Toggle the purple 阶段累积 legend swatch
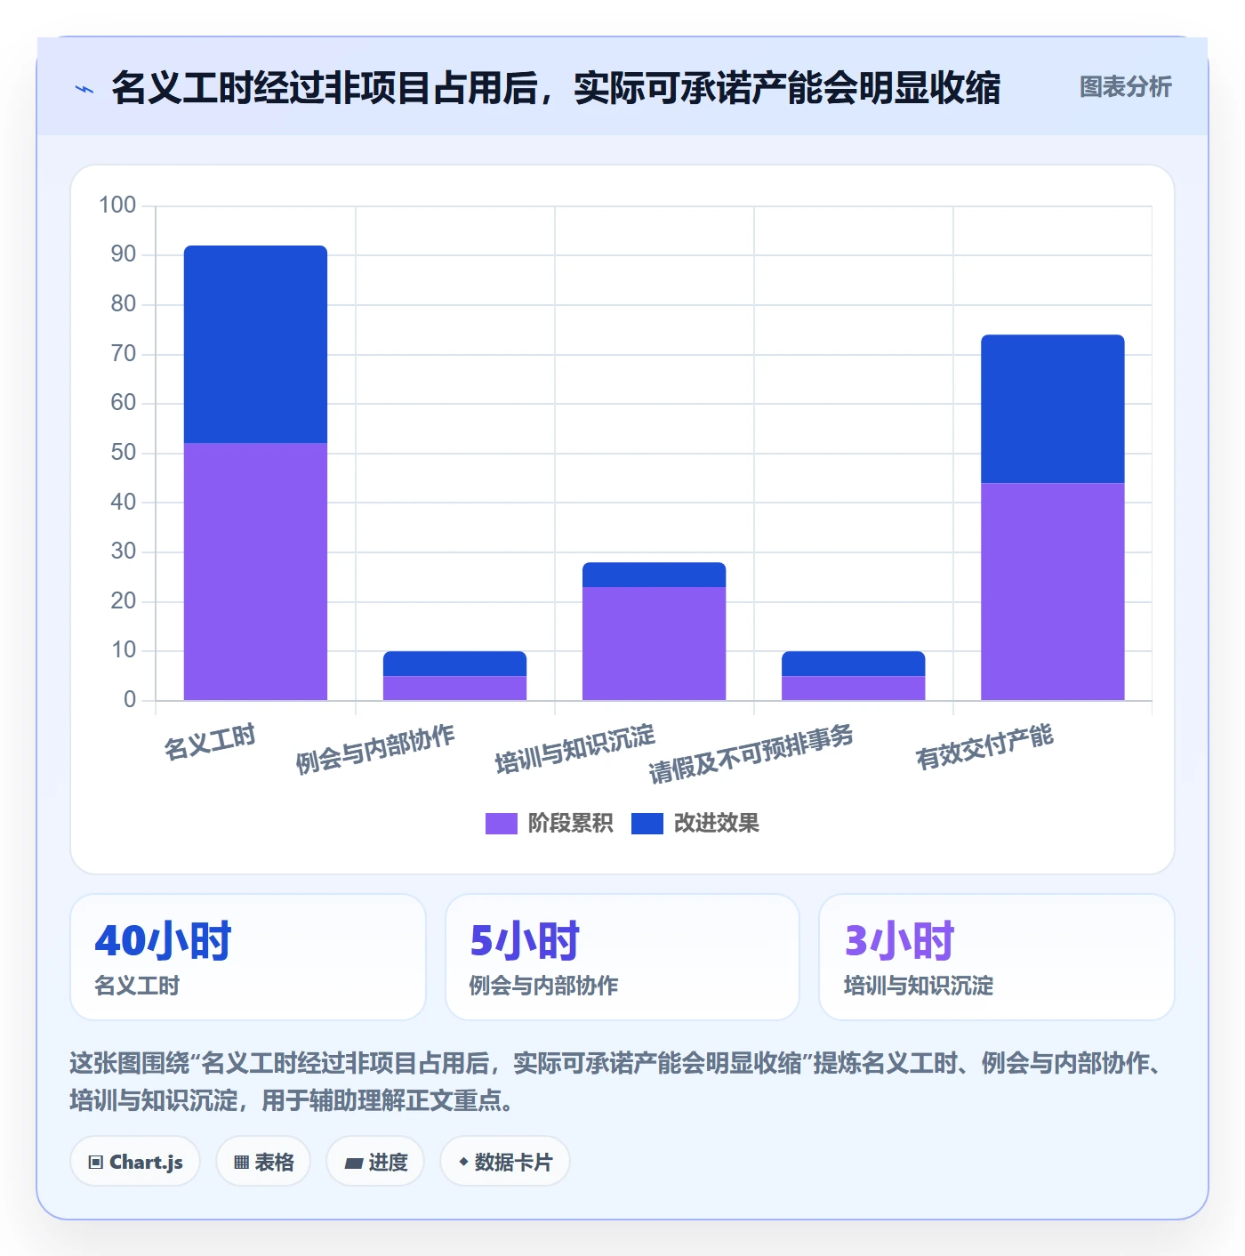The height and width of the screenshot is (1256, 1245). point(501,824)
